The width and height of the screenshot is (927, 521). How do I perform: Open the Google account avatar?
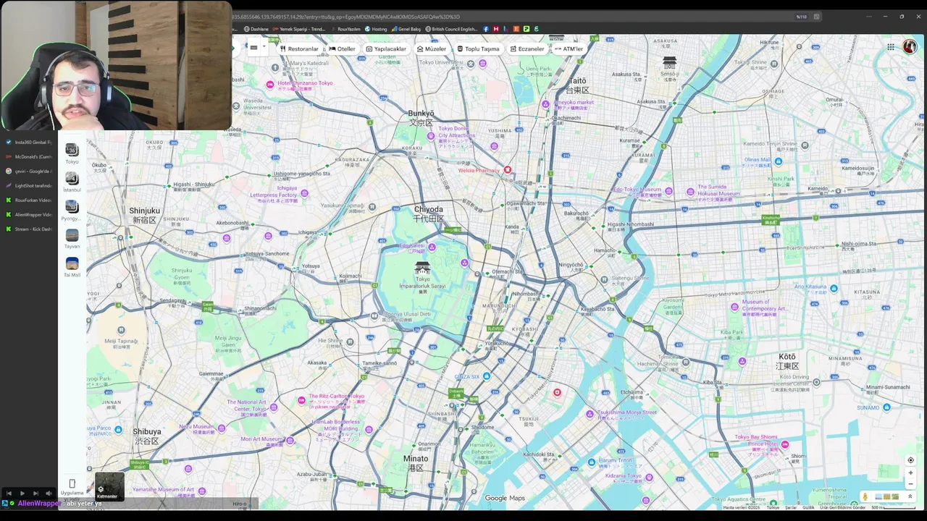tap(910, 47)
